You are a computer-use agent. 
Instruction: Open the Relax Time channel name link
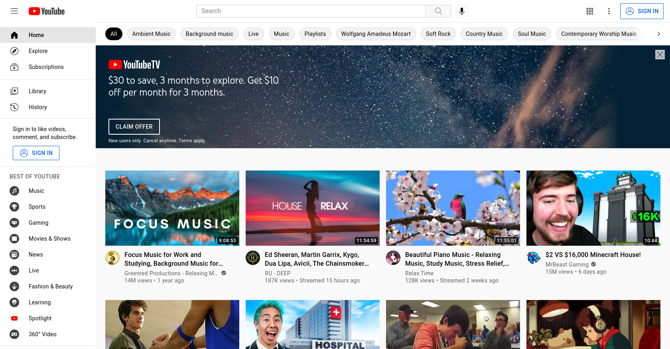tap(419, 273)
